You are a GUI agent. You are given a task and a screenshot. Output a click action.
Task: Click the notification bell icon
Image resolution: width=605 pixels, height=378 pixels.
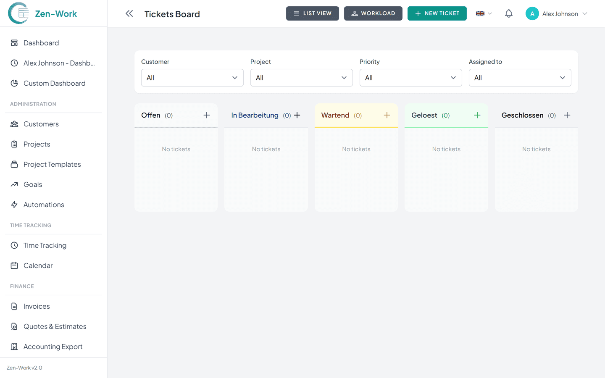tap(508, 13)
